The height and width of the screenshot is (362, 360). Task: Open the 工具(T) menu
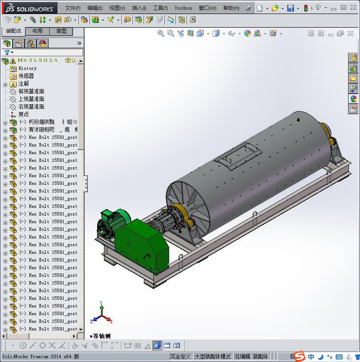[160, 8]
